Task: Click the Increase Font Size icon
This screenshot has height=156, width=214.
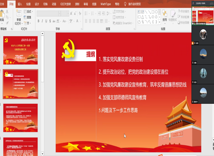Action: point(72,13)
